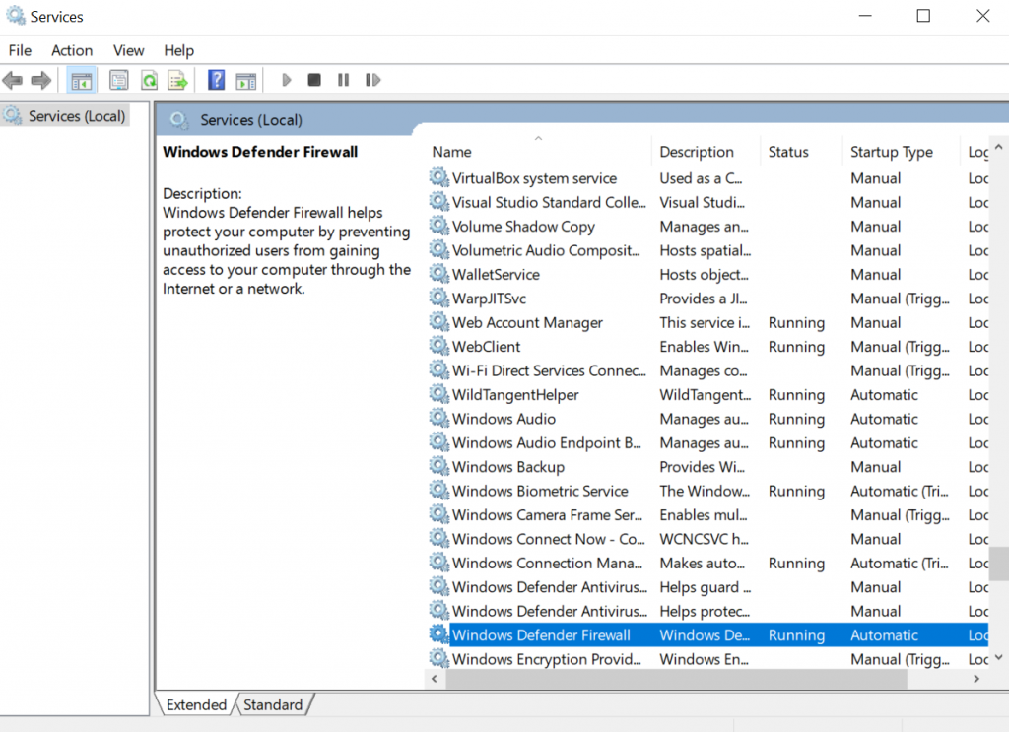Open the File menu
The height and width of the screenshot is (732, 1009).
coord(20,50)
